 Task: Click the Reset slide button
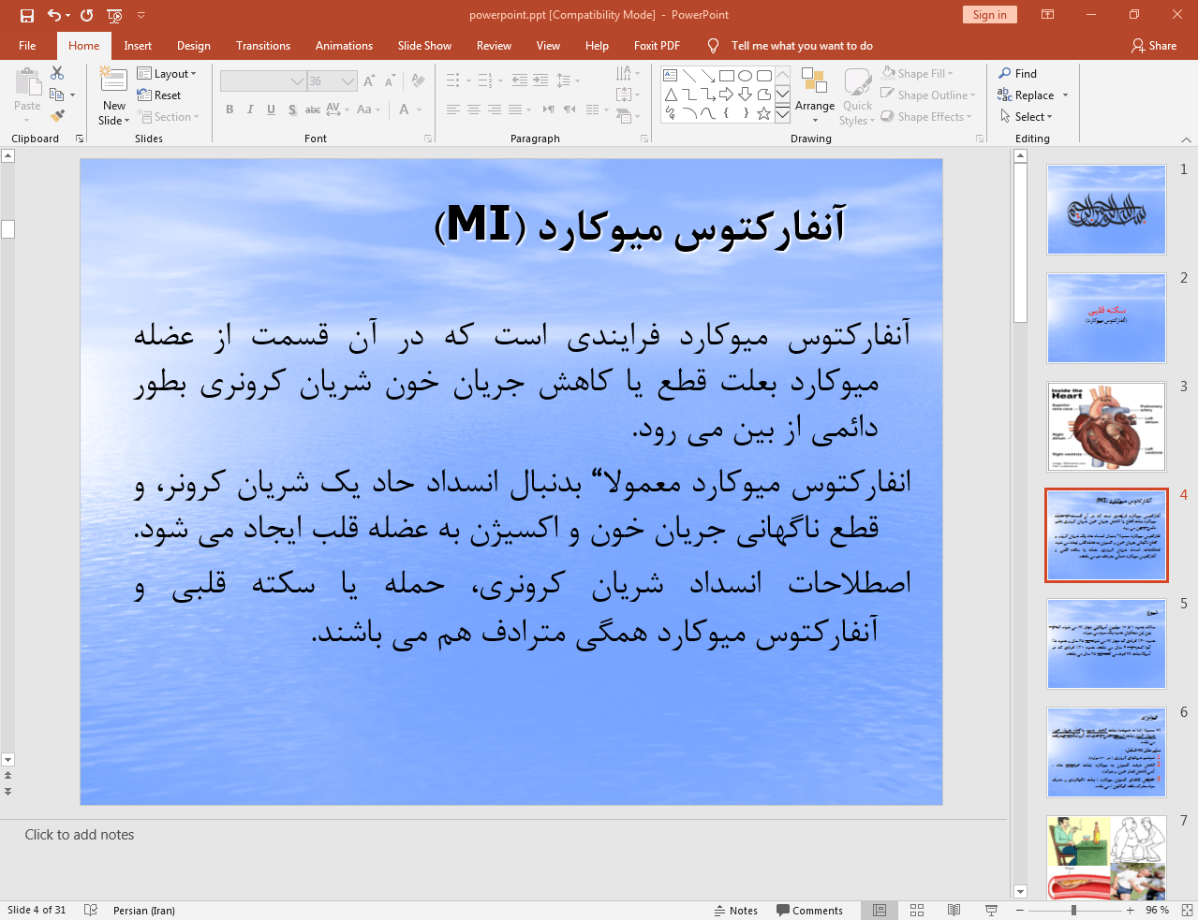159,95
